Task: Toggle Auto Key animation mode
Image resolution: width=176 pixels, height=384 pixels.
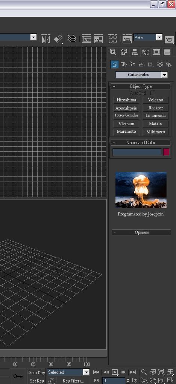Action: point(36,372)
